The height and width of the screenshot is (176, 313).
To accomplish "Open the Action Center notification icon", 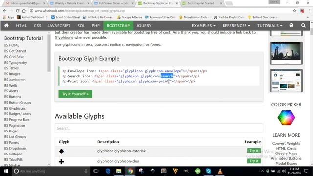I will click(x=306, y=171).
